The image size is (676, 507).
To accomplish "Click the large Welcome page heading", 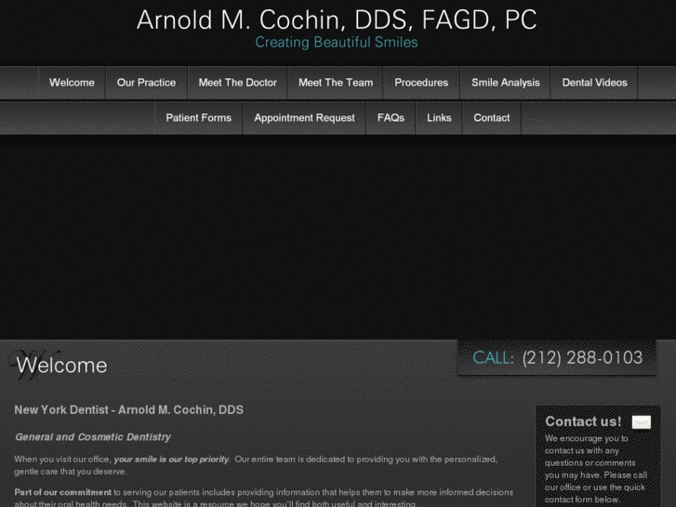I will point(61,366).
